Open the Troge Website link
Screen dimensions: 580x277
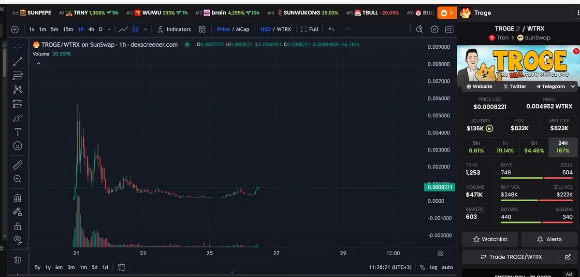(479, 86)
